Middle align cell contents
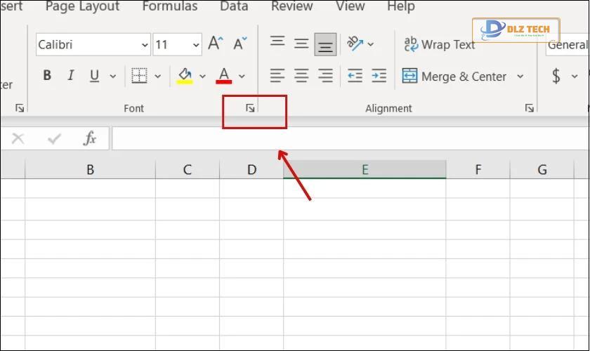590x351 pixels. pyautogui.click(x=301, y=44)
